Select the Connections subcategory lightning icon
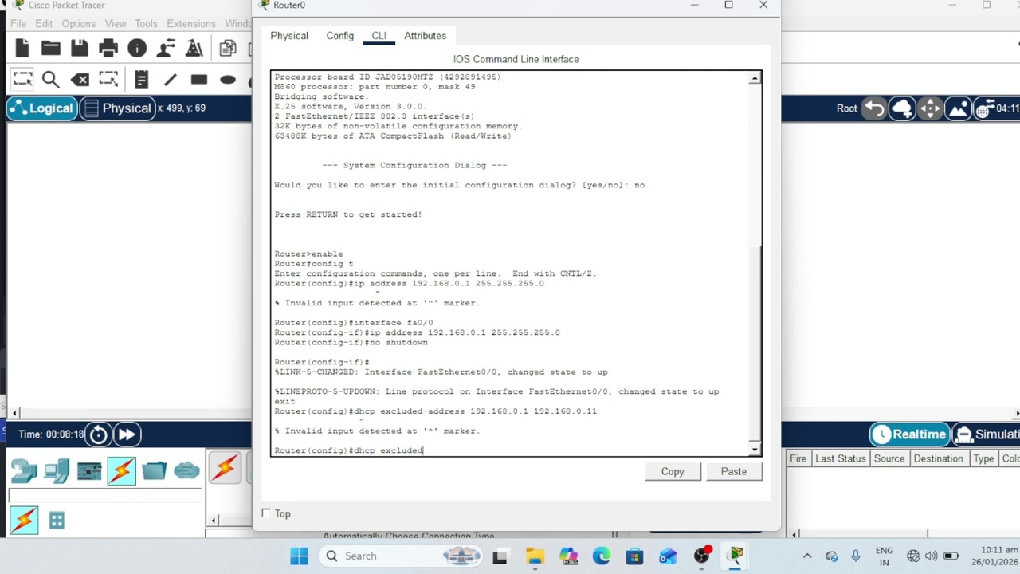This screenshot has height=574, width=1020. click(24, 521)
